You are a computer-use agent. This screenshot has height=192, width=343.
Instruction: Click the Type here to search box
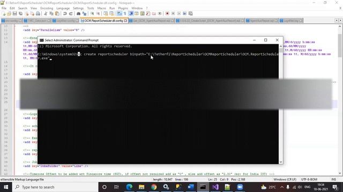click(x=55, y=187)
